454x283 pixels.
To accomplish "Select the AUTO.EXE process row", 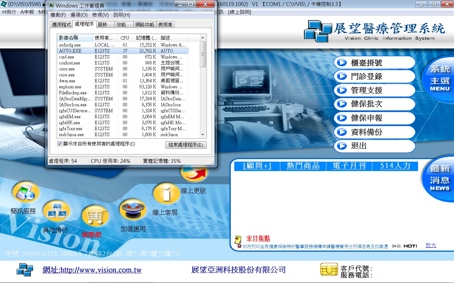I will (x=123, y=51).
